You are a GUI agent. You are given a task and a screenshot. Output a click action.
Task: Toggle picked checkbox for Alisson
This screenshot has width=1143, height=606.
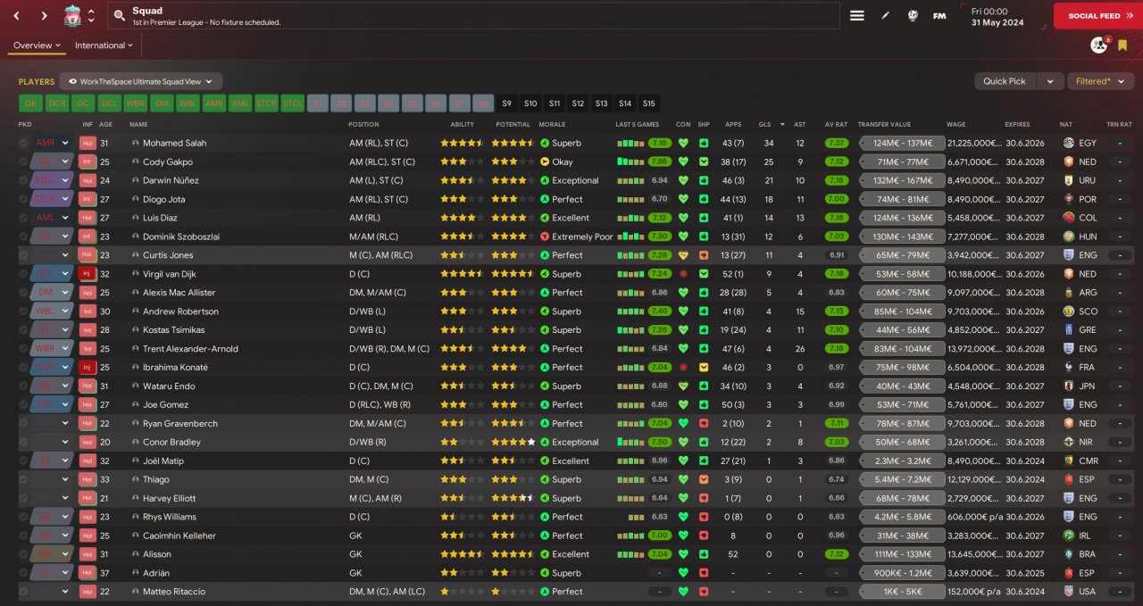[23, 554]
